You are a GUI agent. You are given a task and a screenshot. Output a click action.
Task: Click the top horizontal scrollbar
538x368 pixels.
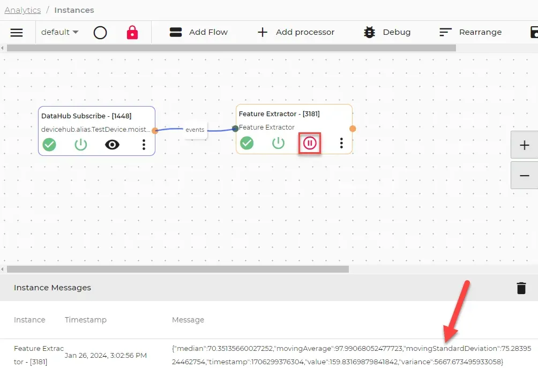[x=231, y=48]
